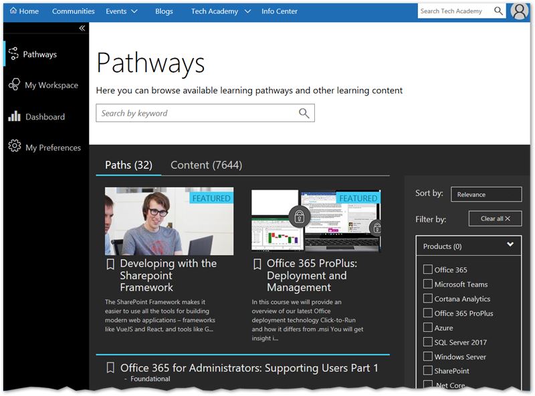
Task: Open Dashboard from the sidebar
Action: [45, 117]
